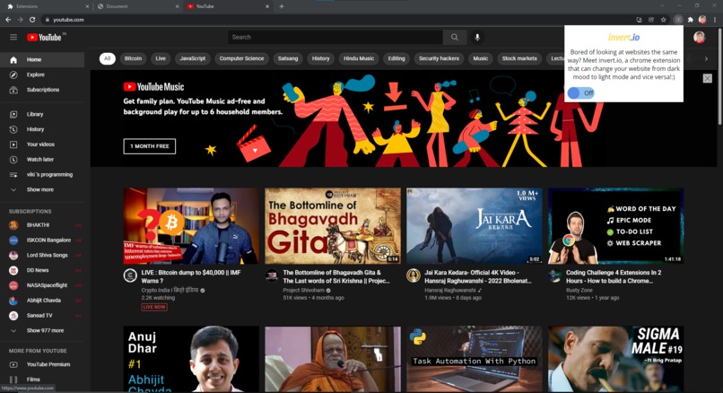The width and height of the screenshot is (723, 393).
Task: Open ISKCON Bangalore channel subscription
Action: click(42, 240)
